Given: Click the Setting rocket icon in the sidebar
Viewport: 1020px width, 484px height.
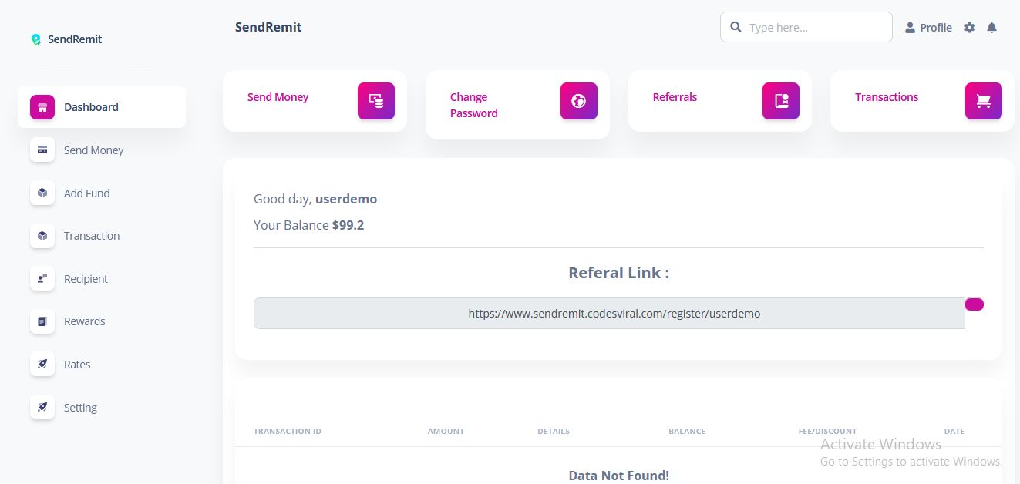Looking at the screenshot, I should coord(42,408).
